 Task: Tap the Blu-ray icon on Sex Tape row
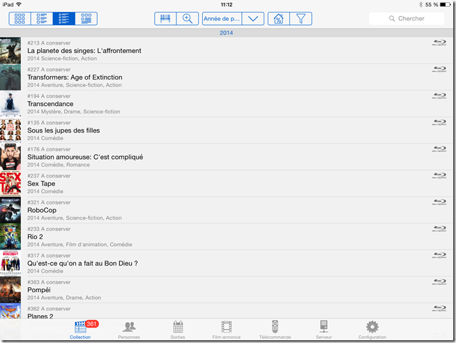[439, 175]
